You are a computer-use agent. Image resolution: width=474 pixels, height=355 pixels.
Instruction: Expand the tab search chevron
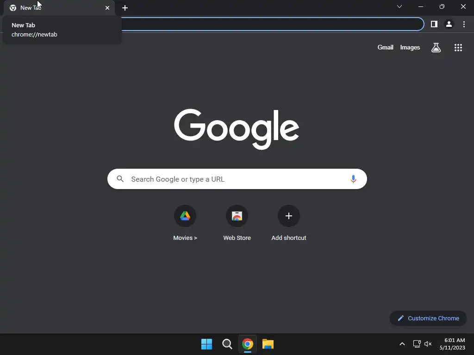click(x=399, y=6)
